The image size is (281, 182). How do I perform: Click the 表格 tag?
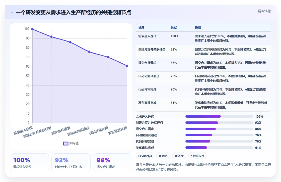(163, 156)
